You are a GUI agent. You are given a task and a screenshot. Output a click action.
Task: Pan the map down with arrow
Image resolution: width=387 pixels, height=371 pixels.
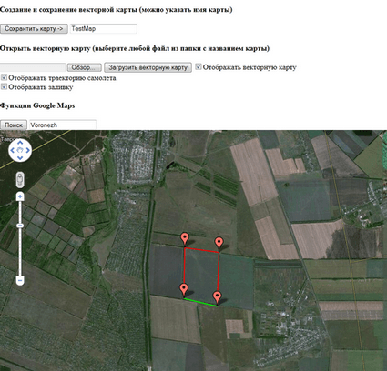20,157
